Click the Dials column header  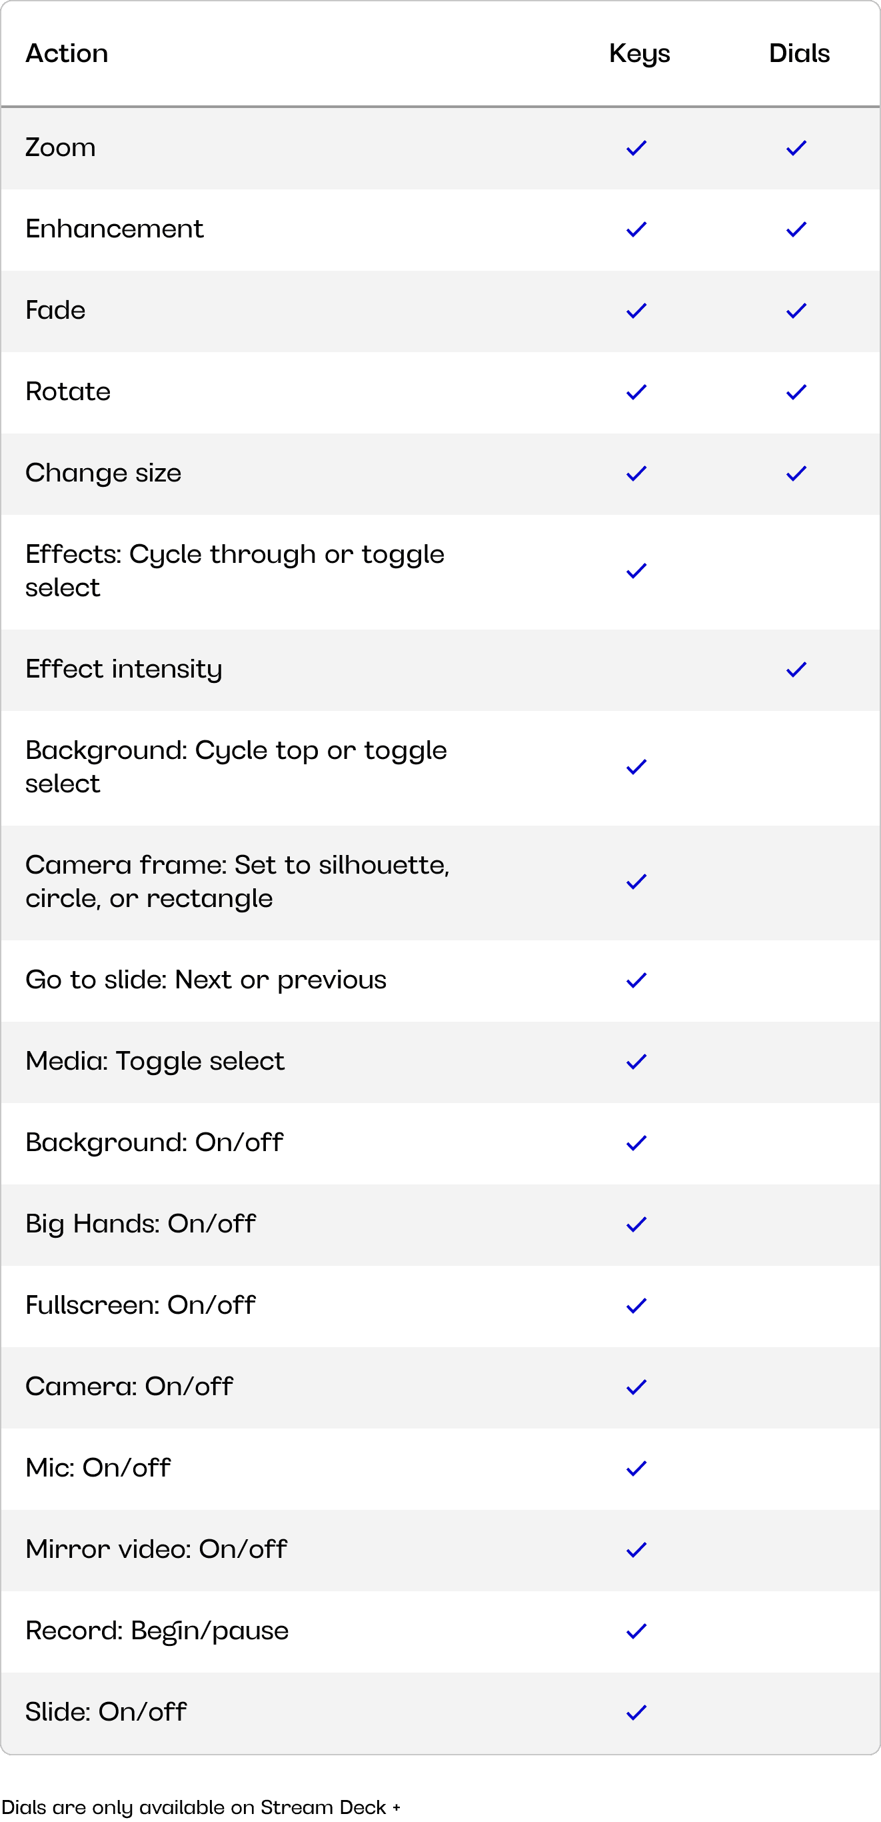[x=799, y=54]
